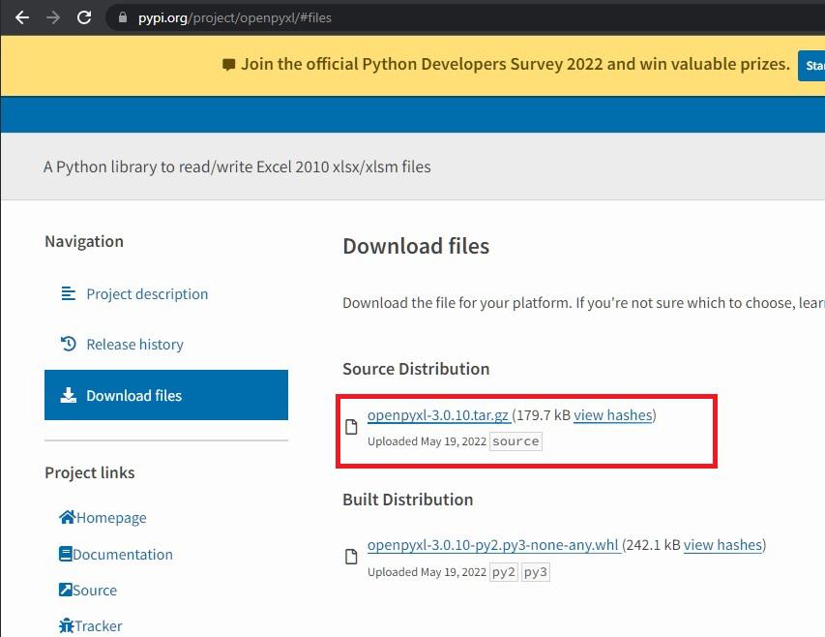Click the browser back arrow
825x637 pixels.
[22, 17]
